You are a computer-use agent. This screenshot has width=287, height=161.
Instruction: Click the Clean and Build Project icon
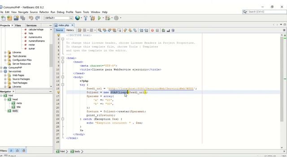tap(92, 18)
